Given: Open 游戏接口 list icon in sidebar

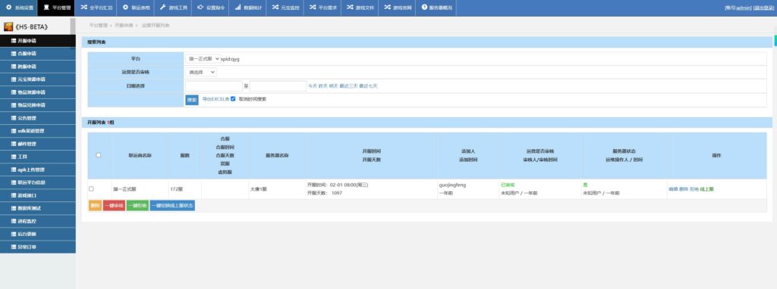Looking at the screenshot, I should coord(14,196).
